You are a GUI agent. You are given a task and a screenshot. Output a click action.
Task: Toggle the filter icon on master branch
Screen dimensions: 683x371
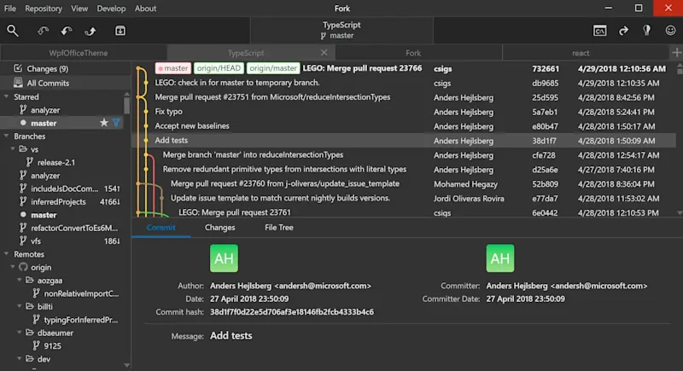(x=116, y=123)
